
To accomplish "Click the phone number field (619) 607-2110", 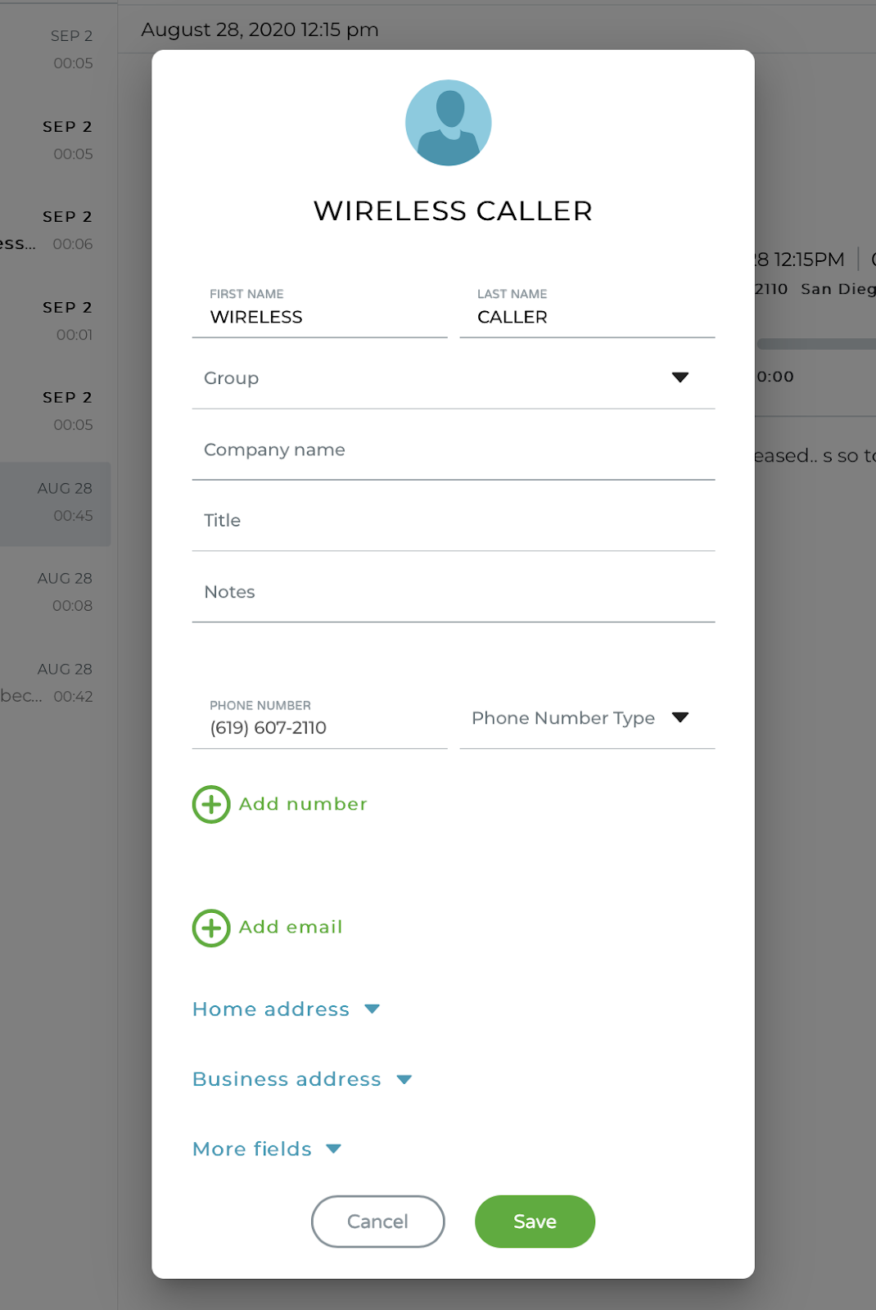I will click(x=319, y=720).
